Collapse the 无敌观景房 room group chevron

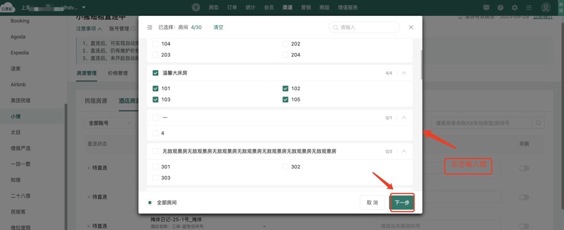(404, 151)
